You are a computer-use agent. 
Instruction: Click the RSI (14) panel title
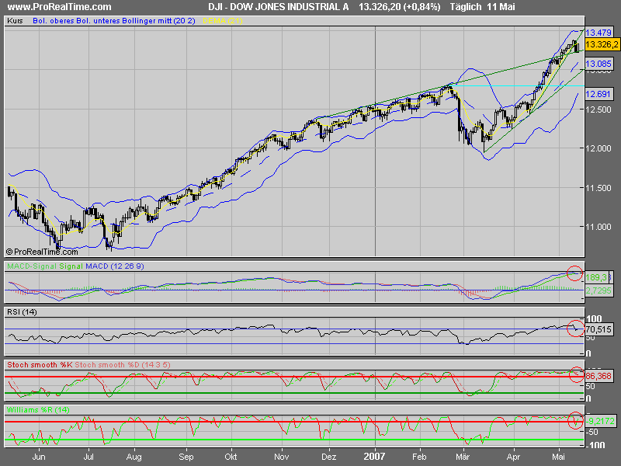coord(20,313)
